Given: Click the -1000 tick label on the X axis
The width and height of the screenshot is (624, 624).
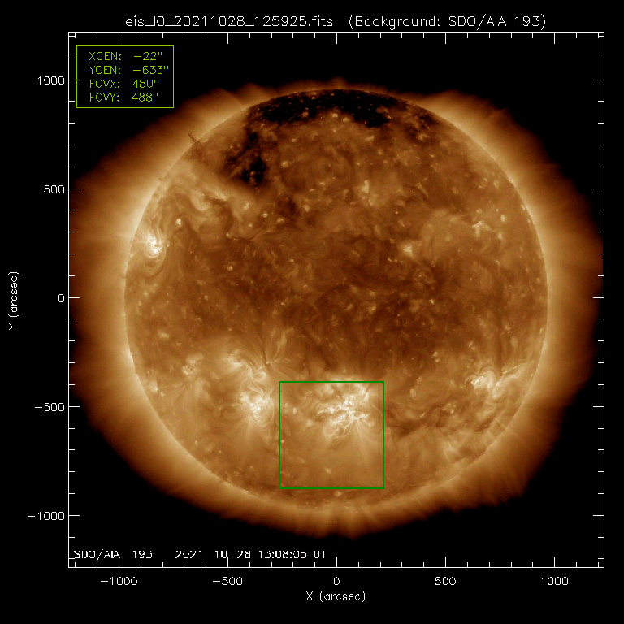Looking at the screenshot, I should point(119,582).
